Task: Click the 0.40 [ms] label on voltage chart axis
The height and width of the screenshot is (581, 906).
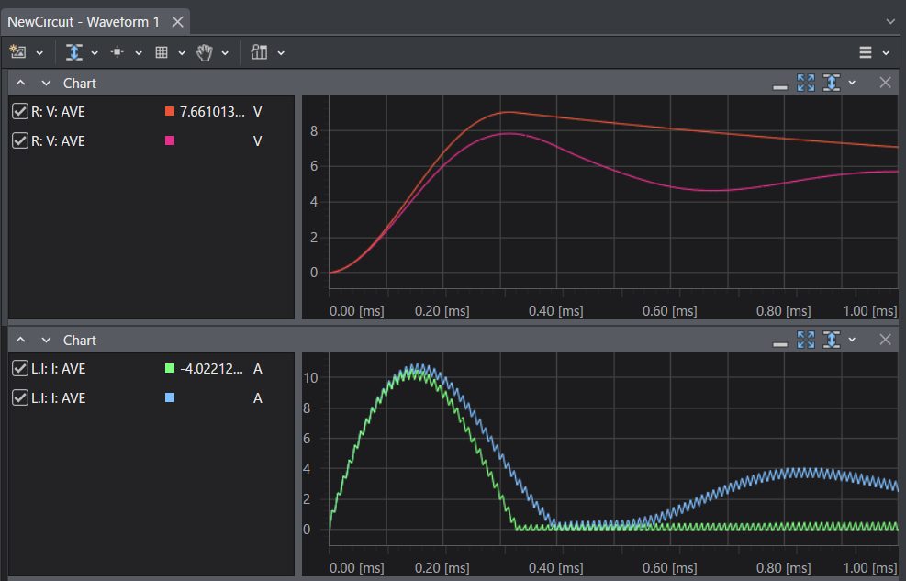Action: (x=556, y=311)
